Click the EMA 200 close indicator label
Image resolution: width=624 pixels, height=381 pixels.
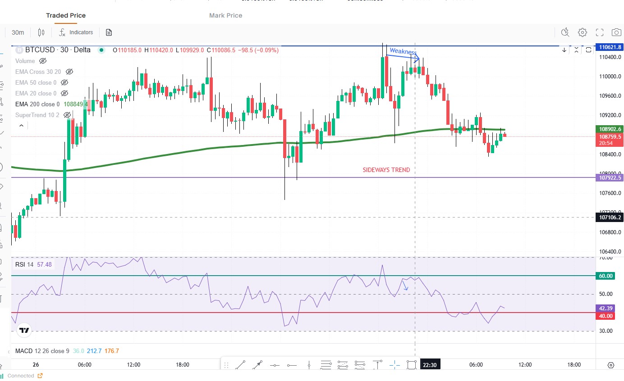coord(37,104)
